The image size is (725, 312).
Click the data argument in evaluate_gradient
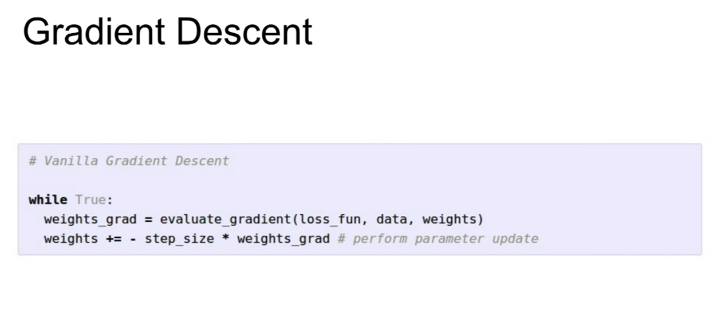392,219
